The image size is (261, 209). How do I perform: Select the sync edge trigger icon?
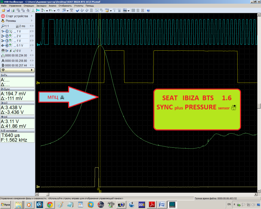pos(11,50)
